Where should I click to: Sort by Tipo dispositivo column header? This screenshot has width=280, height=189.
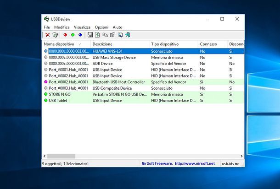coord(174,44)
